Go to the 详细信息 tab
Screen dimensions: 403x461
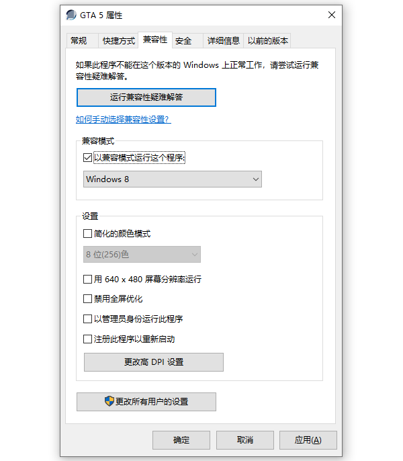(x=224, y=41)
